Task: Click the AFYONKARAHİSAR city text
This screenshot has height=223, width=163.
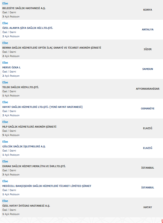Action: 147,89
